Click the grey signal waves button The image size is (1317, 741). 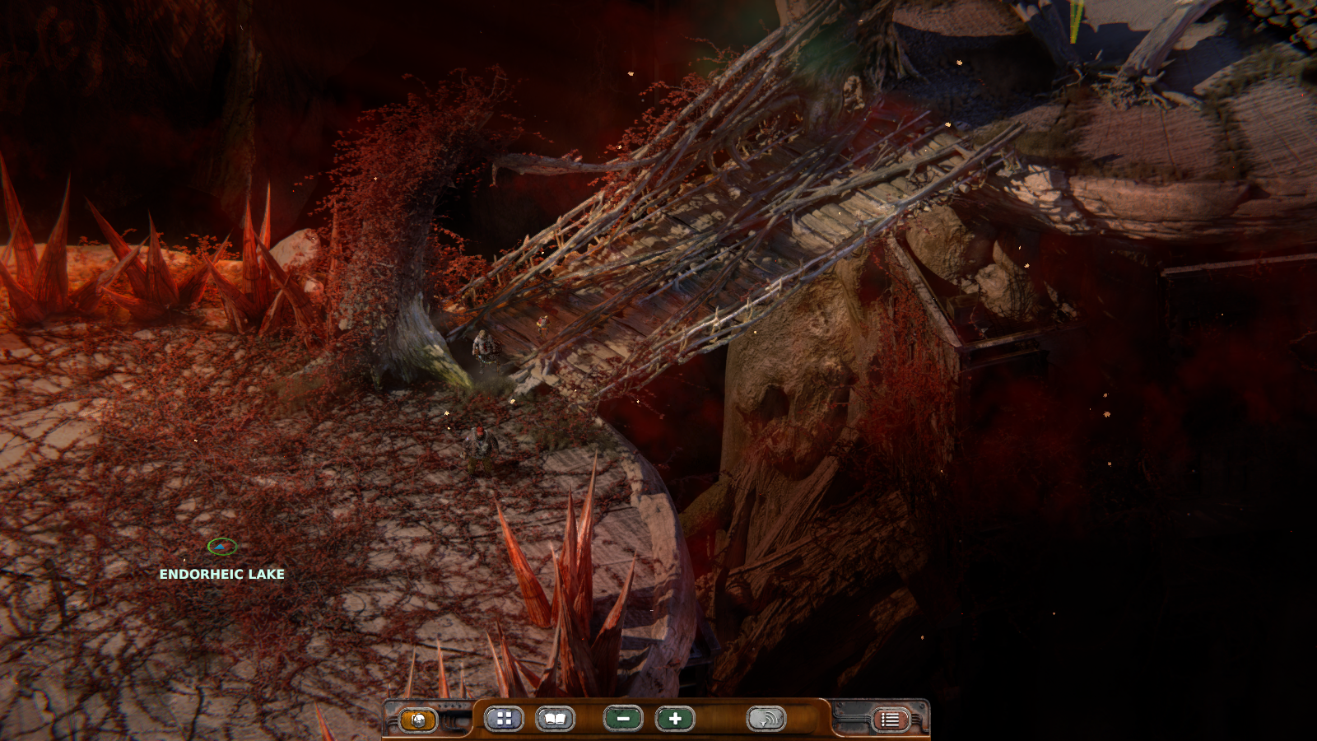[x=766, y=719]
